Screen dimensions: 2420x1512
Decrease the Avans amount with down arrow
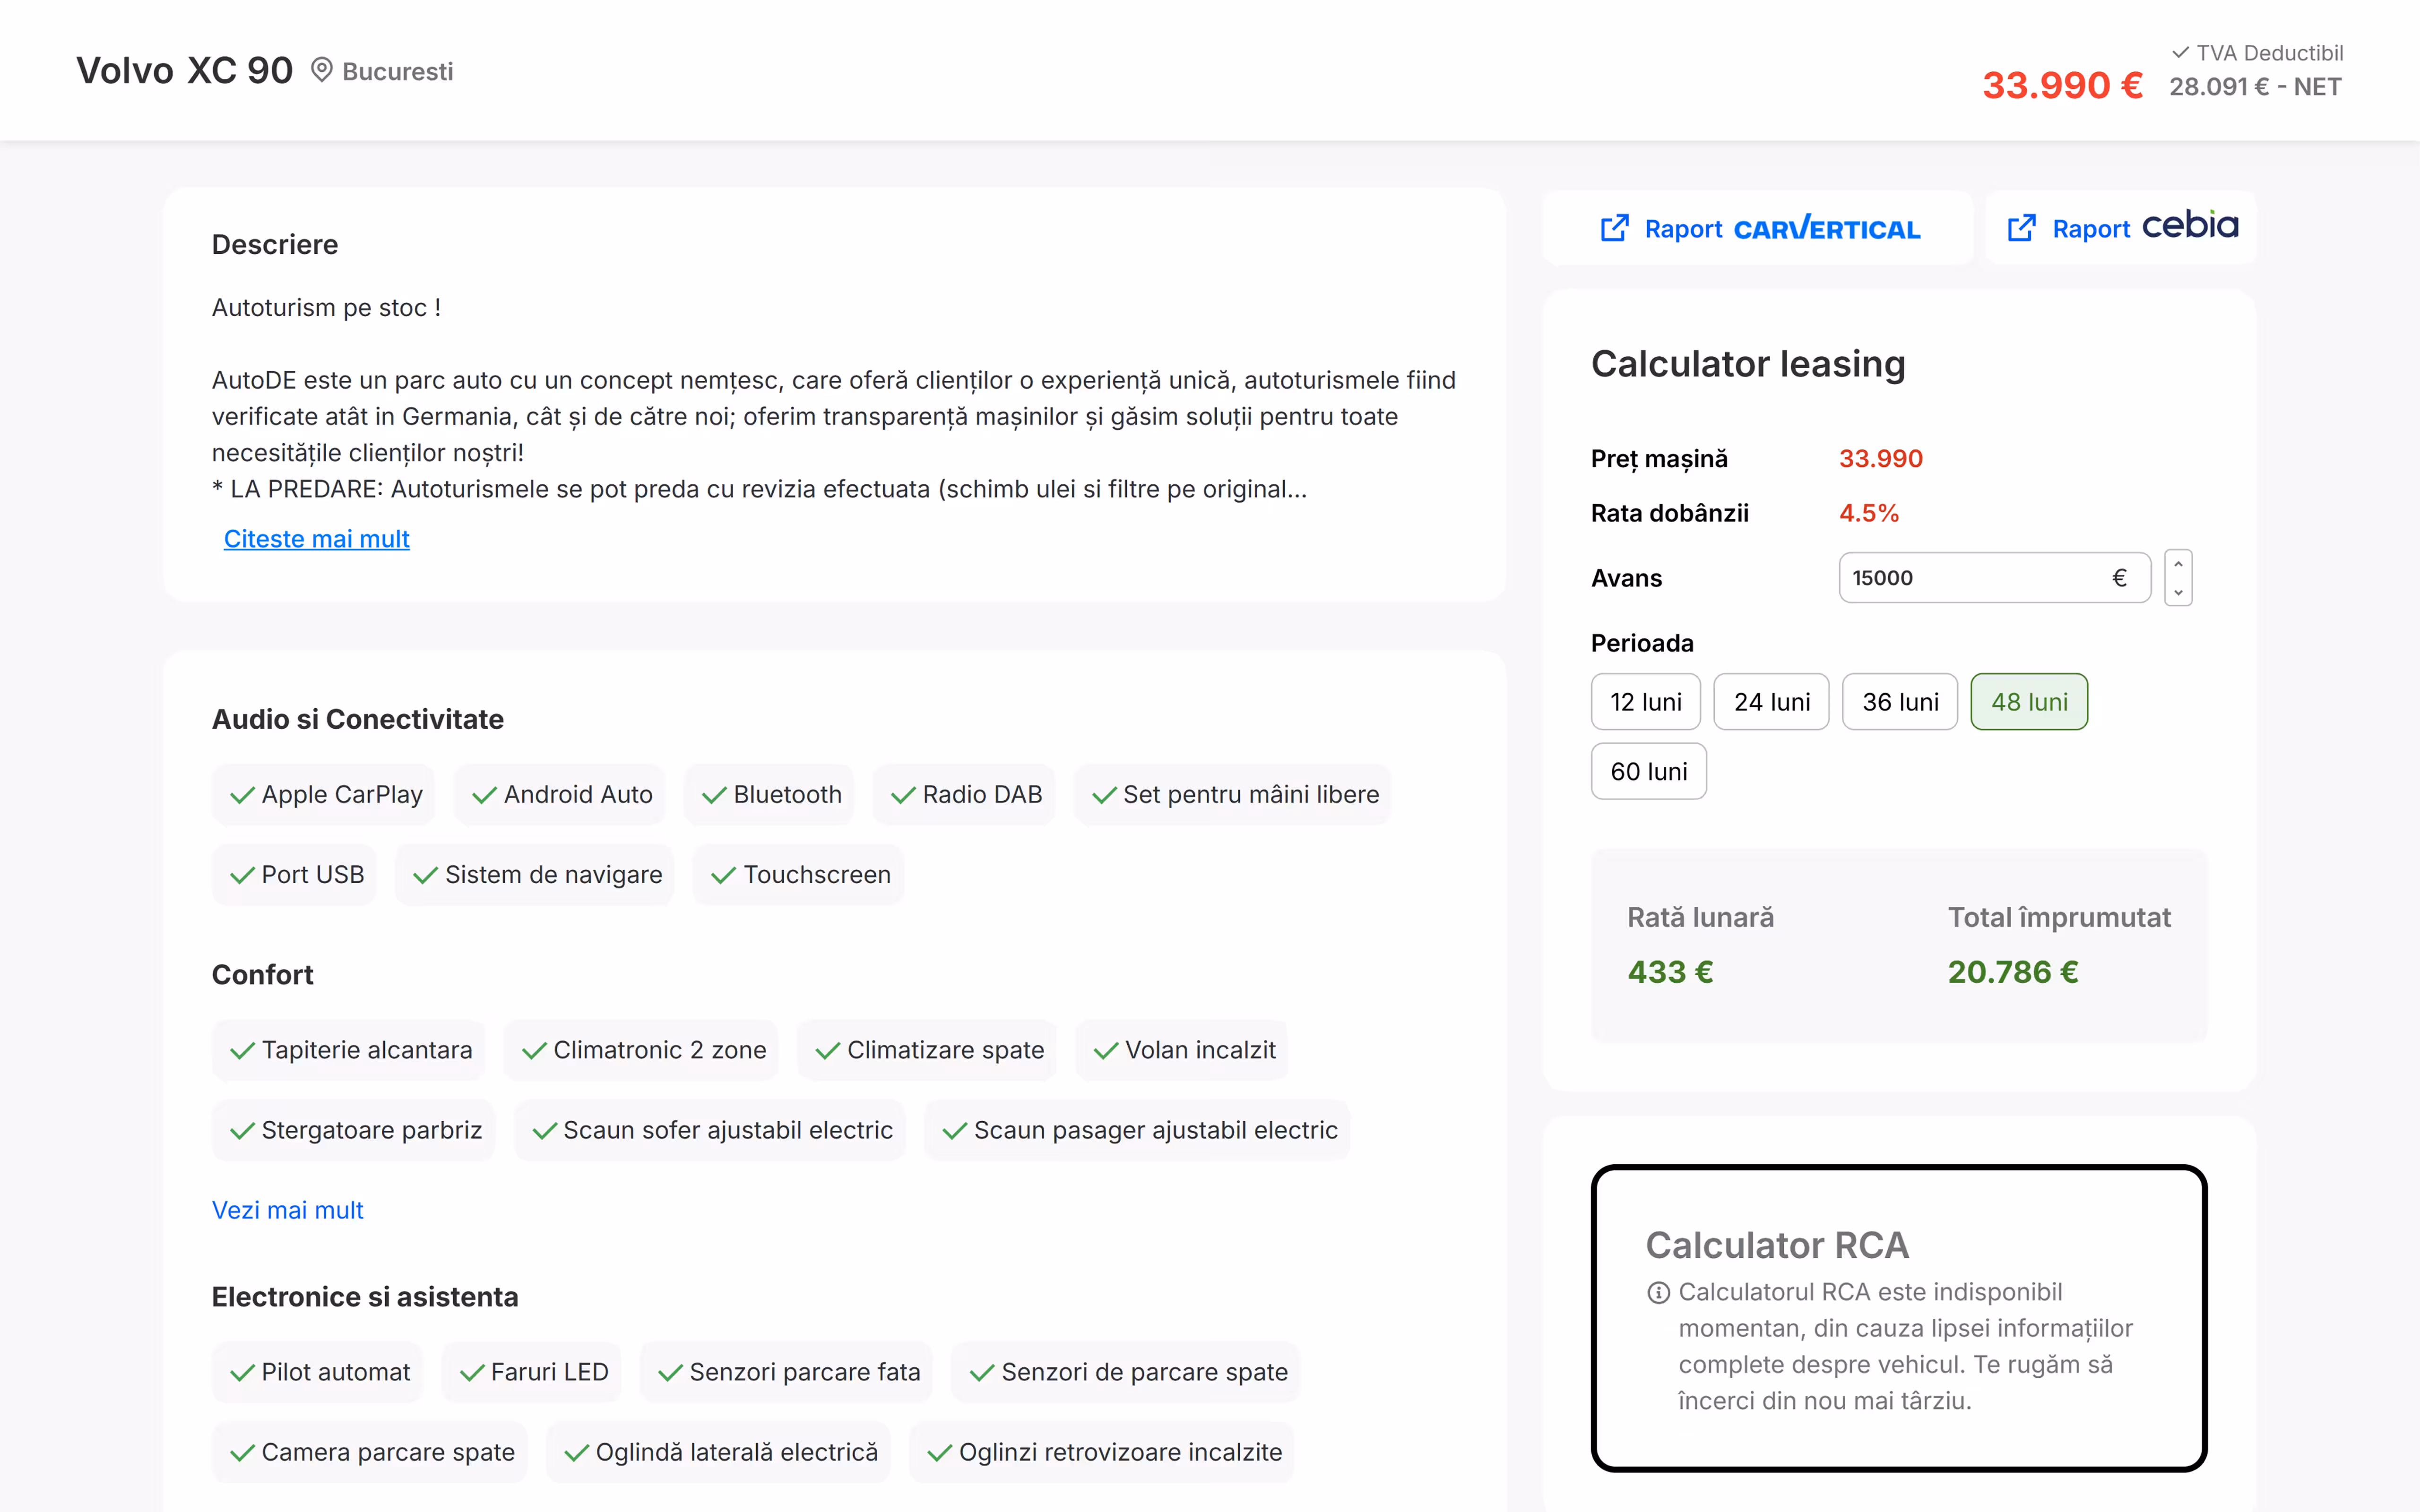click(x=2178, y=592)
